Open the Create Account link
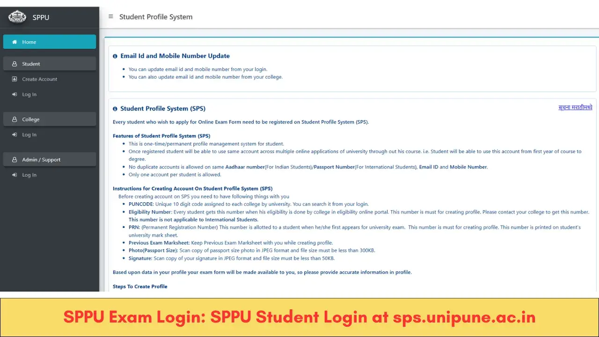599x337 pixels. [x=40, y=79]
